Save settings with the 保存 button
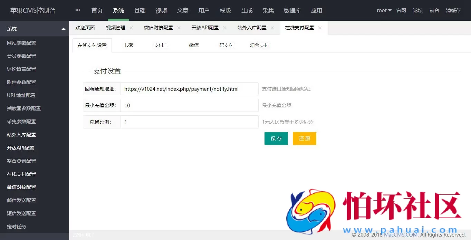Viewport: 471px width, 240px height. (276, 138)
